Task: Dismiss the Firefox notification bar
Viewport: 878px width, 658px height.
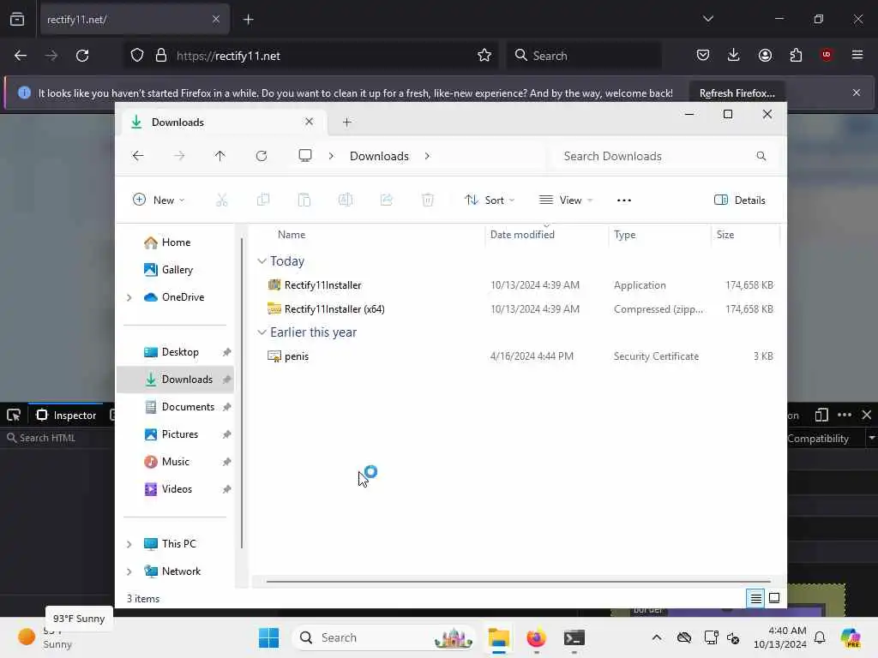Action: 857,93
